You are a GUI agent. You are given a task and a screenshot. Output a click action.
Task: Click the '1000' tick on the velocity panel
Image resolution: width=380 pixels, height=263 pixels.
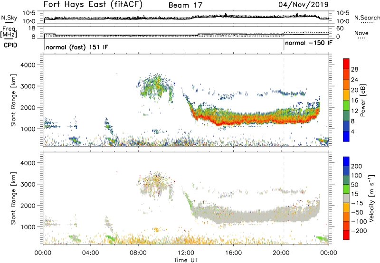[x=28, y=227]
